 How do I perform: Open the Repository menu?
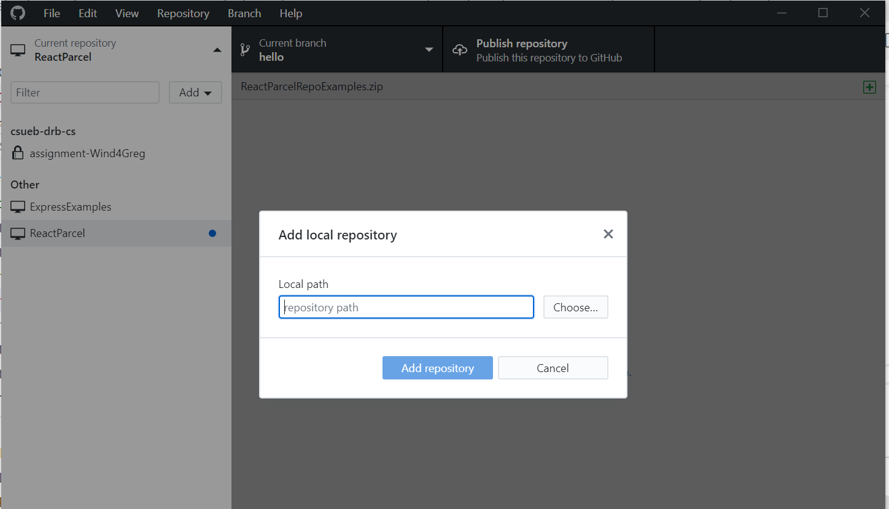click(183, 13)
